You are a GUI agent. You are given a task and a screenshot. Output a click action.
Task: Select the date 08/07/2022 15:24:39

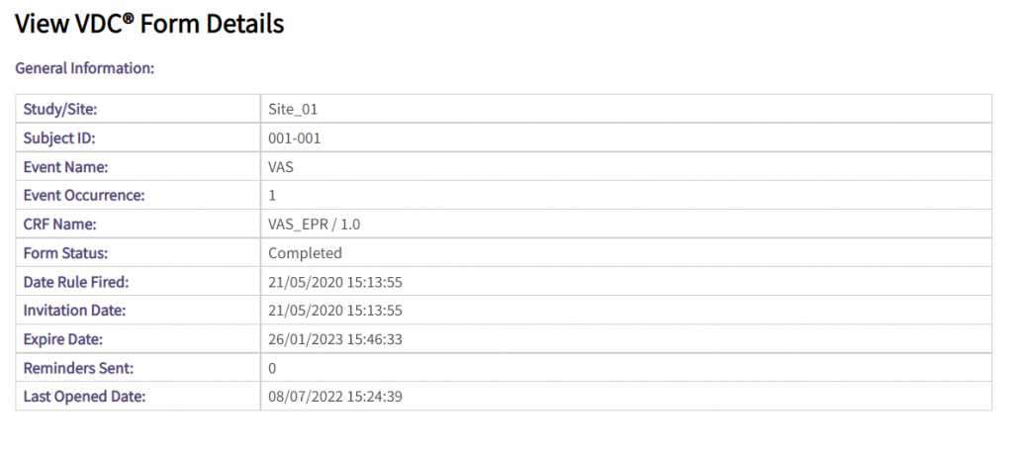[x=335, y=397]
